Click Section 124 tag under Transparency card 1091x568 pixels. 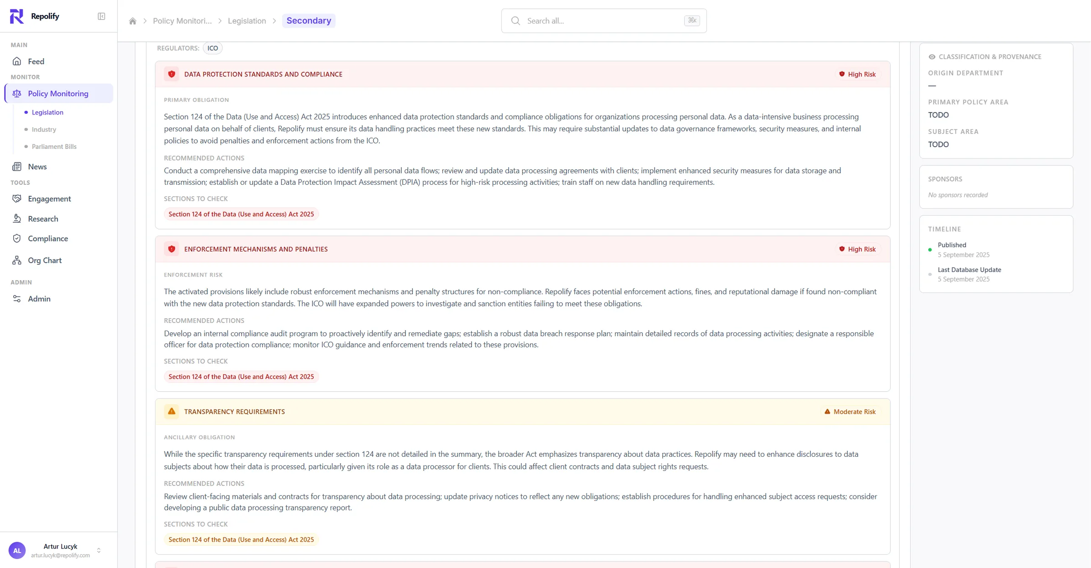coord(241,540)
